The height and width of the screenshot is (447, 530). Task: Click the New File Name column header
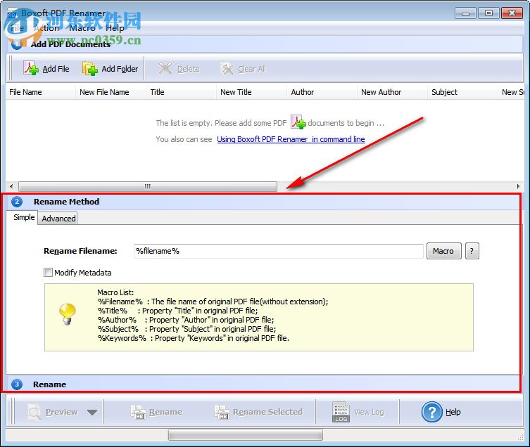pyautogui.click(x=111, y=92)
